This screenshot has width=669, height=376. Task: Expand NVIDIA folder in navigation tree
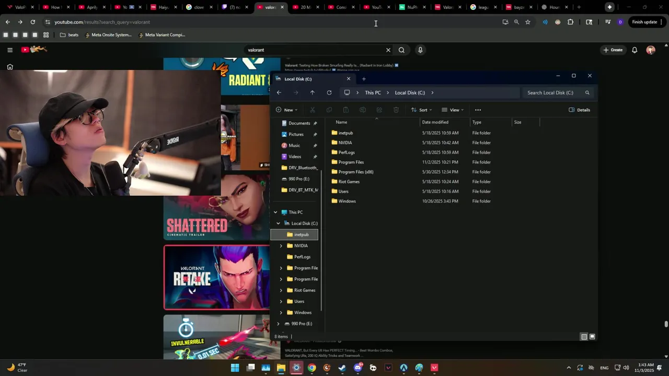[281, 245]
